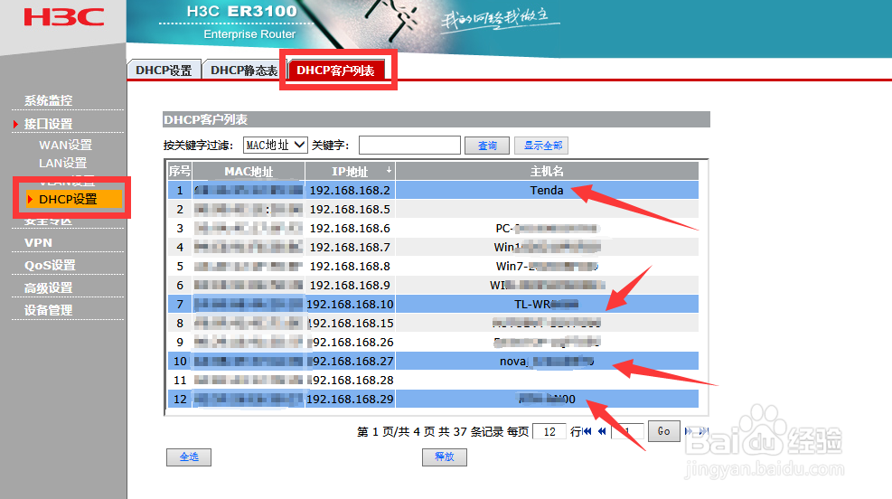Click the 查询 button
892x499 pixels.
point(487,146)
